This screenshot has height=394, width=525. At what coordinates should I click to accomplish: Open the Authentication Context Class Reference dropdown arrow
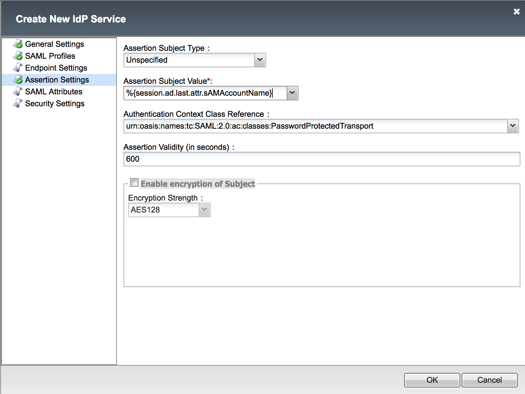[513, 126]
